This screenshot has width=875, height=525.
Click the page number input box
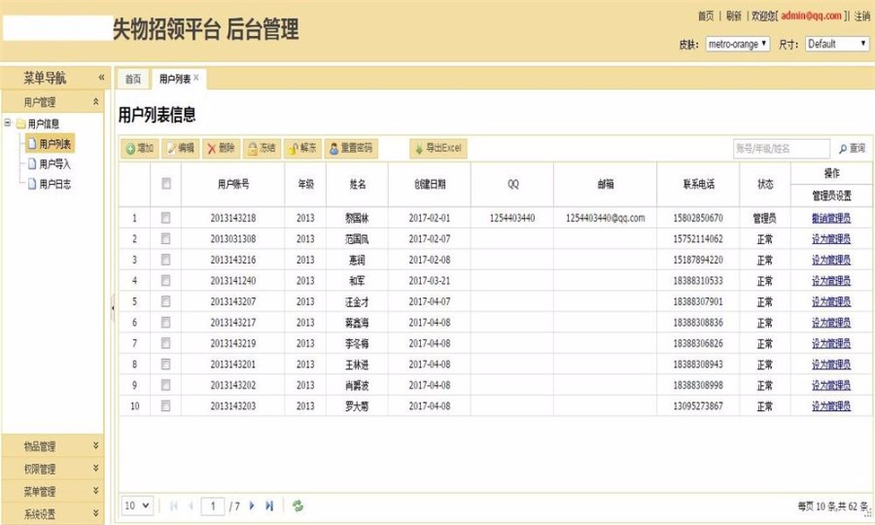click(x=213, y=506)
